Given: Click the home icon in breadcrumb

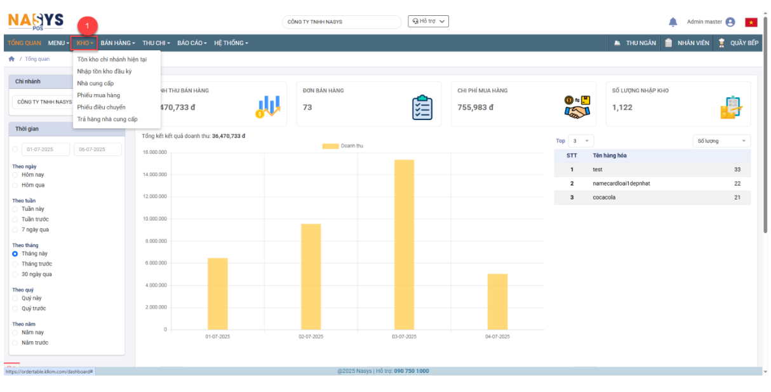Looking at the screenshot, I should 11,59.
